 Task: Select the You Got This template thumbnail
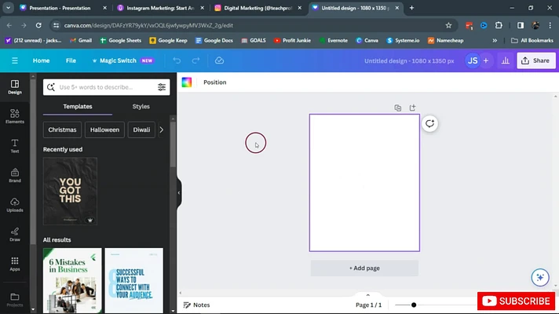pos(71,192)
